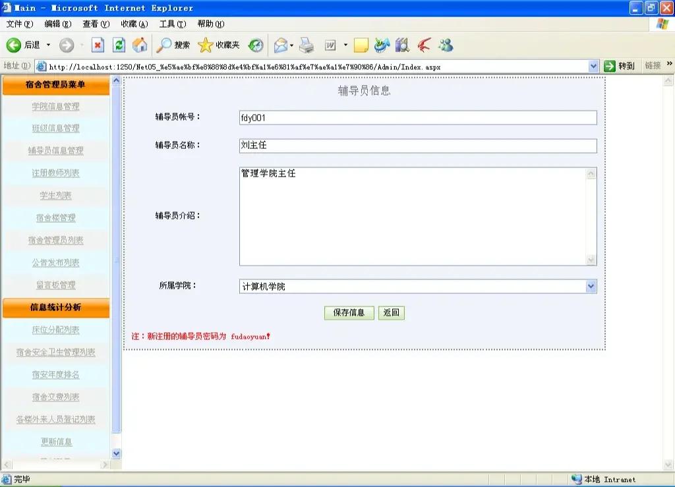This screenshot has width=675, height=487.
Task: Open the 工具(T) menu
Action: [172, 24]
